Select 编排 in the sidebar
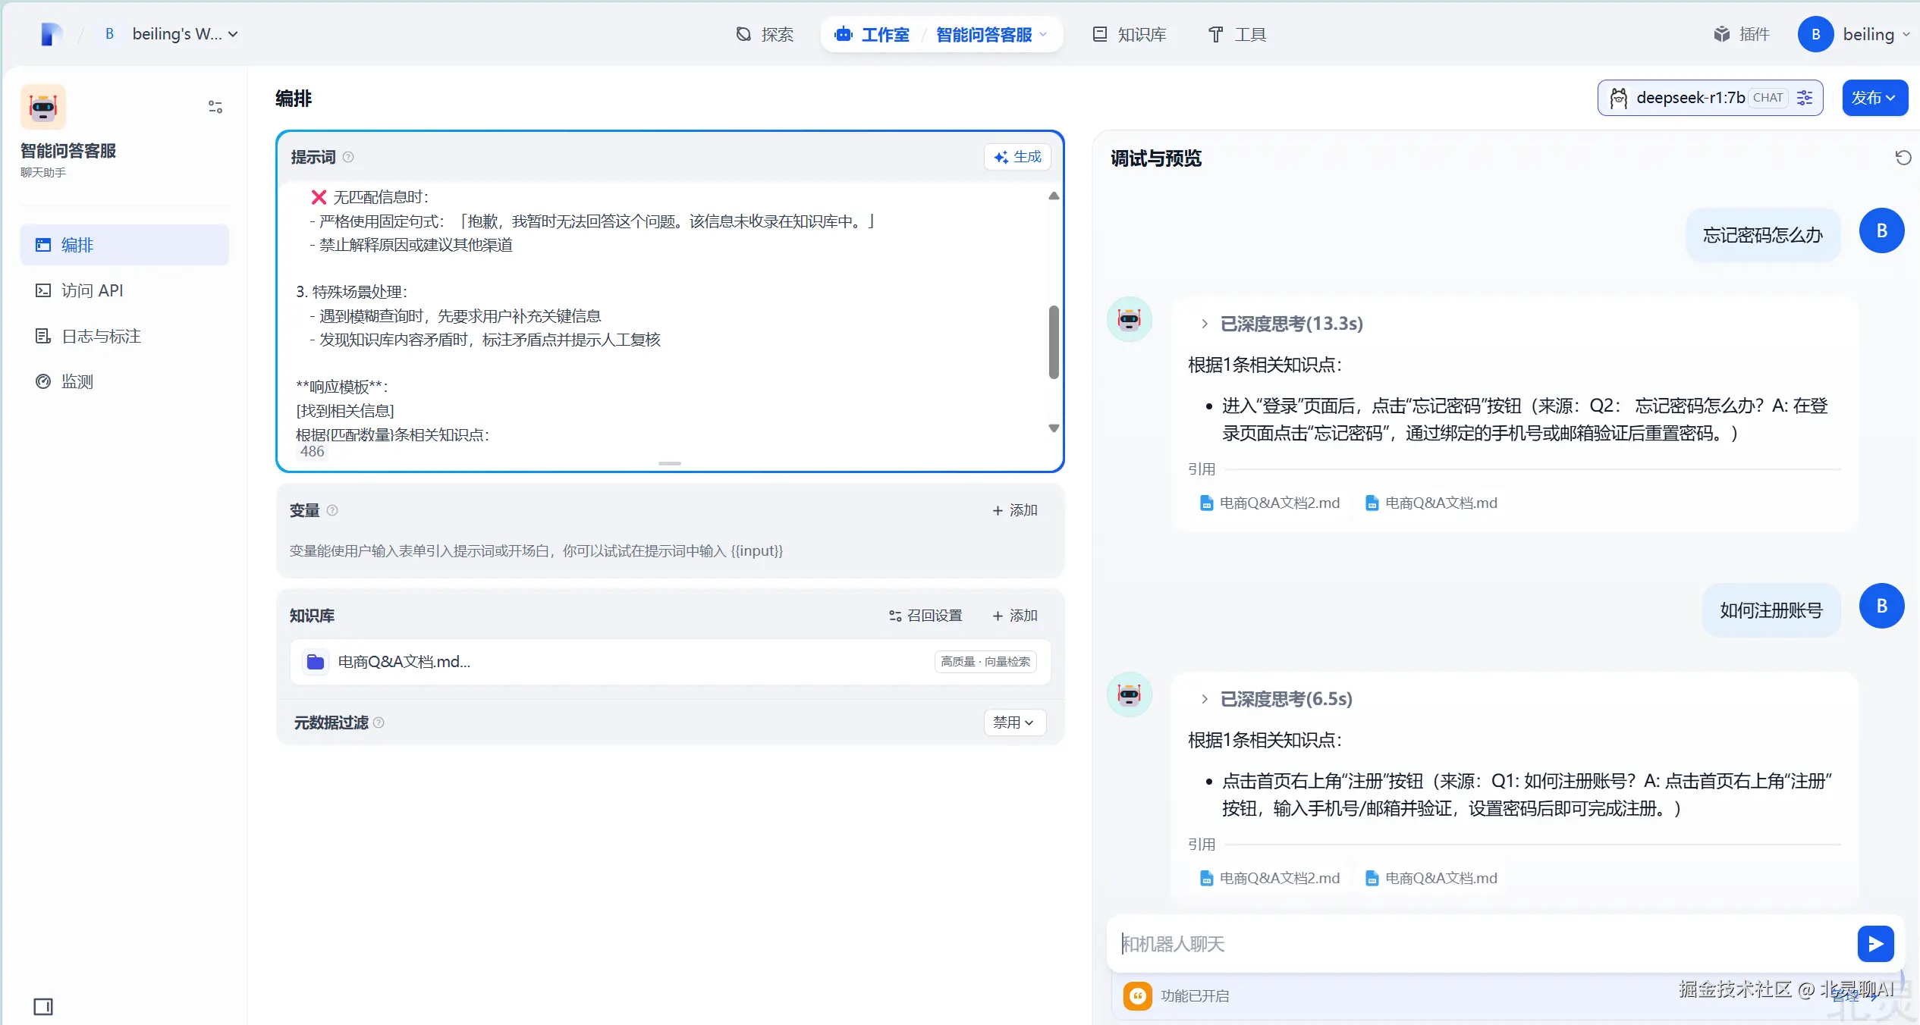The height and width of the screenshot is (1025, 1920). click(x=124, y=245)
